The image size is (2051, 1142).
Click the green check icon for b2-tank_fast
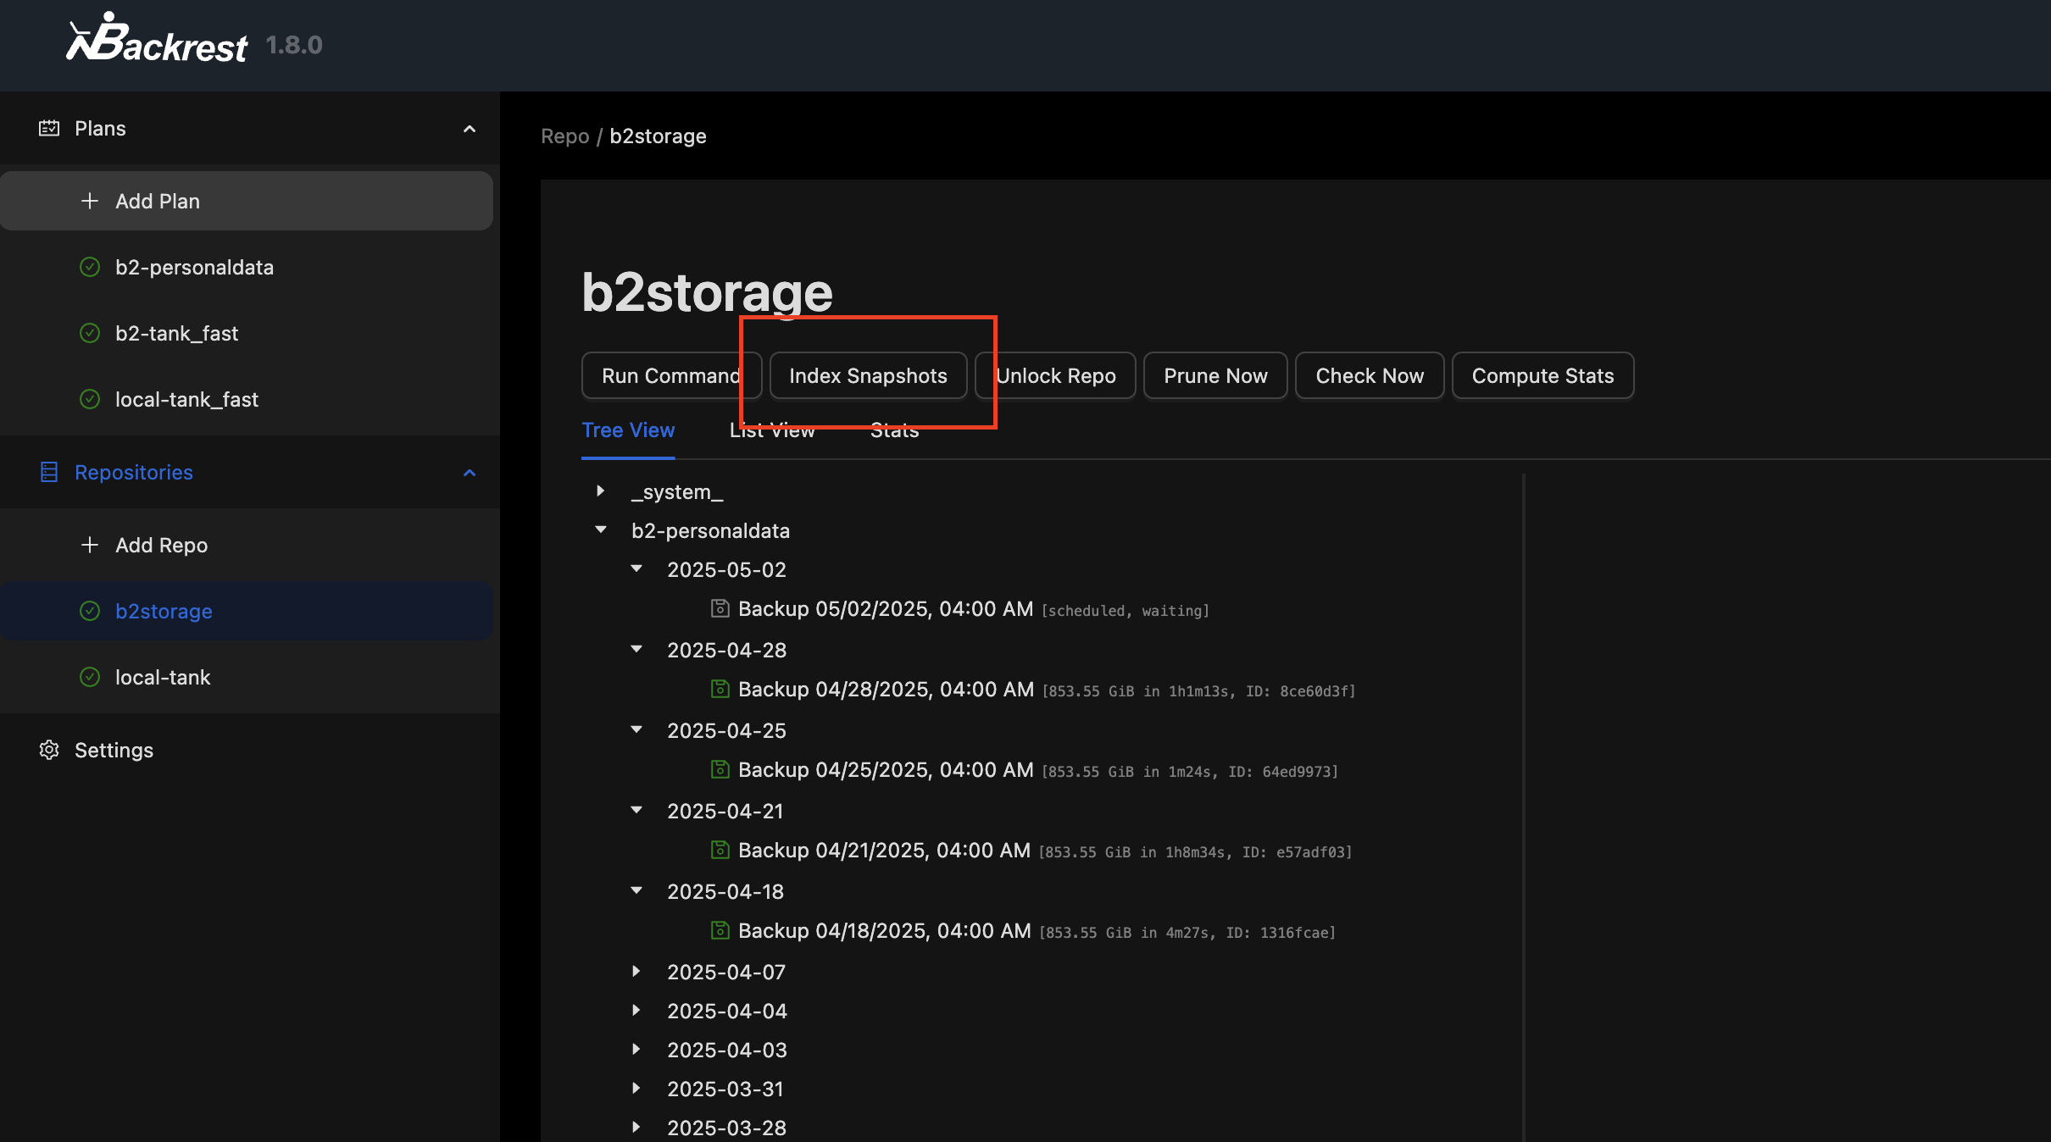click(x=90, y=333)
